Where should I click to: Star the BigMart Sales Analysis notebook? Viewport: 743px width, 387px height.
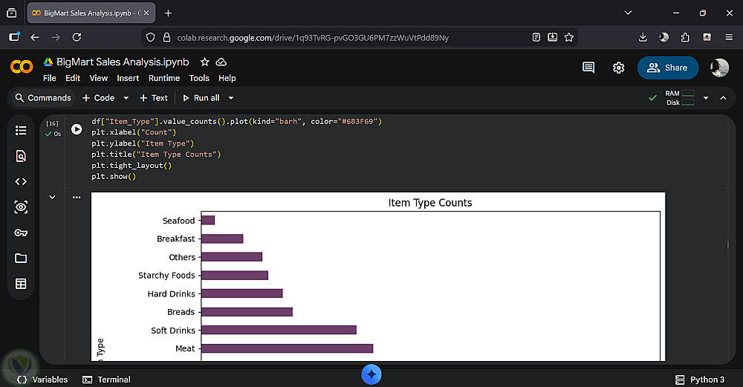click(204, 62)
